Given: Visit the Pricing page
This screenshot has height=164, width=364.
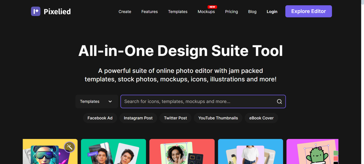Looking at the screenshot, I should point(232,11).
